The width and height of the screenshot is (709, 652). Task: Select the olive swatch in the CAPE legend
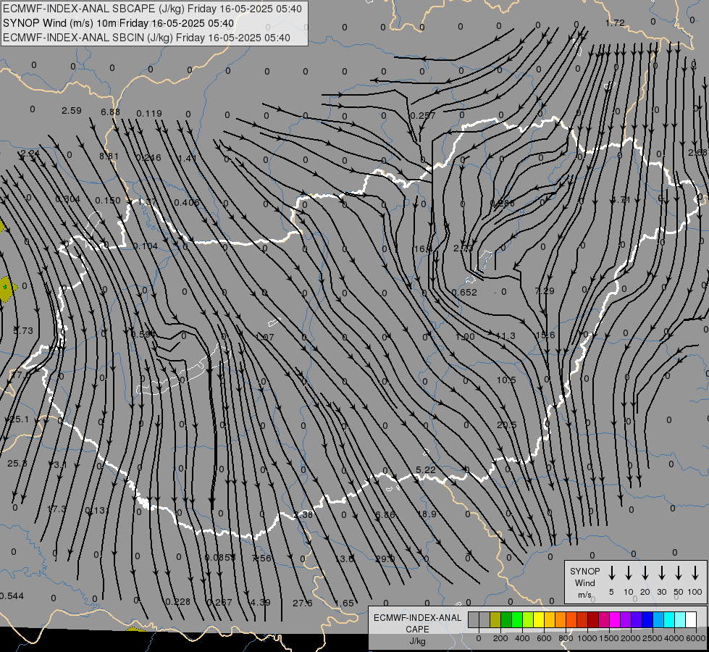point(495,619)
